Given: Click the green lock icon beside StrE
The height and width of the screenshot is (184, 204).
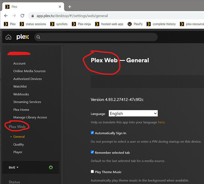Looking at the screenshot, I should coord(51,167).
